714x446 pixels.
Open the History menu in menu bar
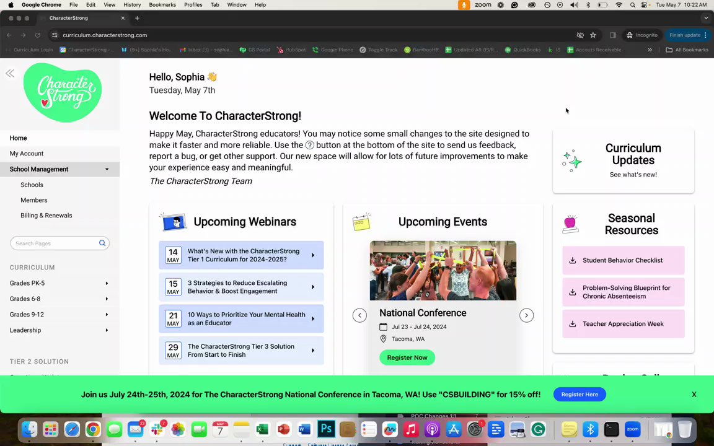click(x=132, y=4)
